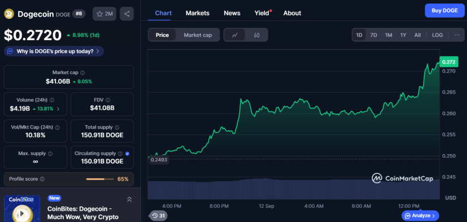Toggle LOG scale on chart
The image size is (467, 222).
click(x=437, y=35)
